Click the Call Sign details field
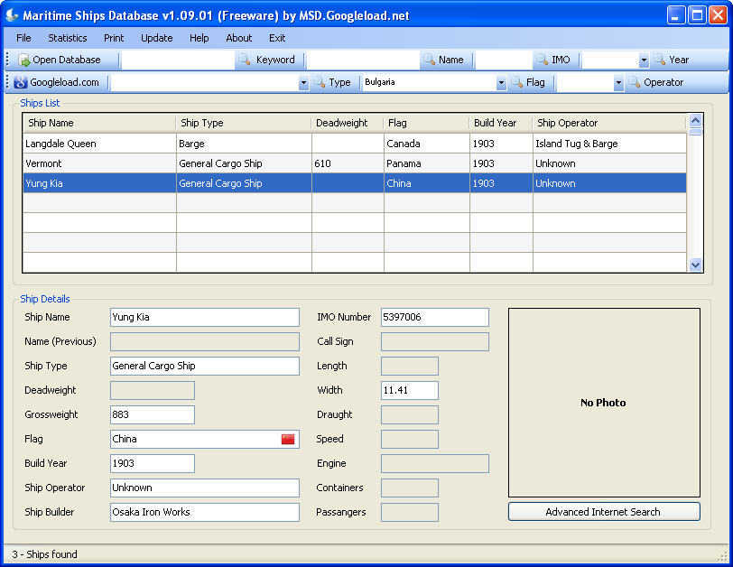 [435, 341]
